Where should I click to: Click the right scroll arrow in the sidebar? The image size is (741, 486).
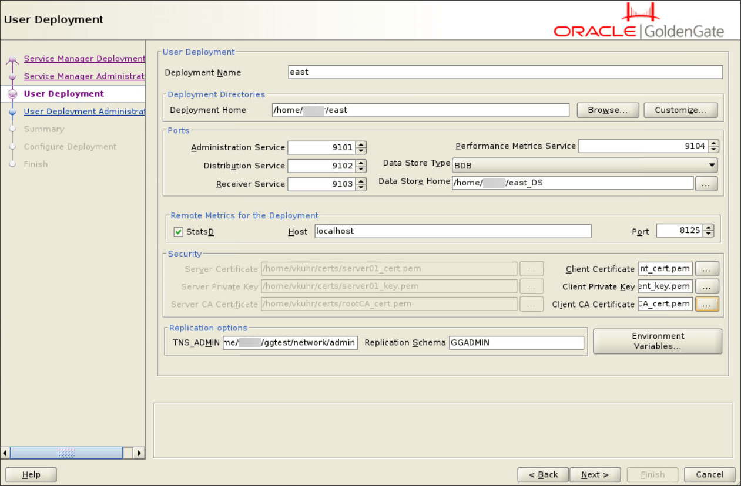pyautogui.click(x=139, y=453)
